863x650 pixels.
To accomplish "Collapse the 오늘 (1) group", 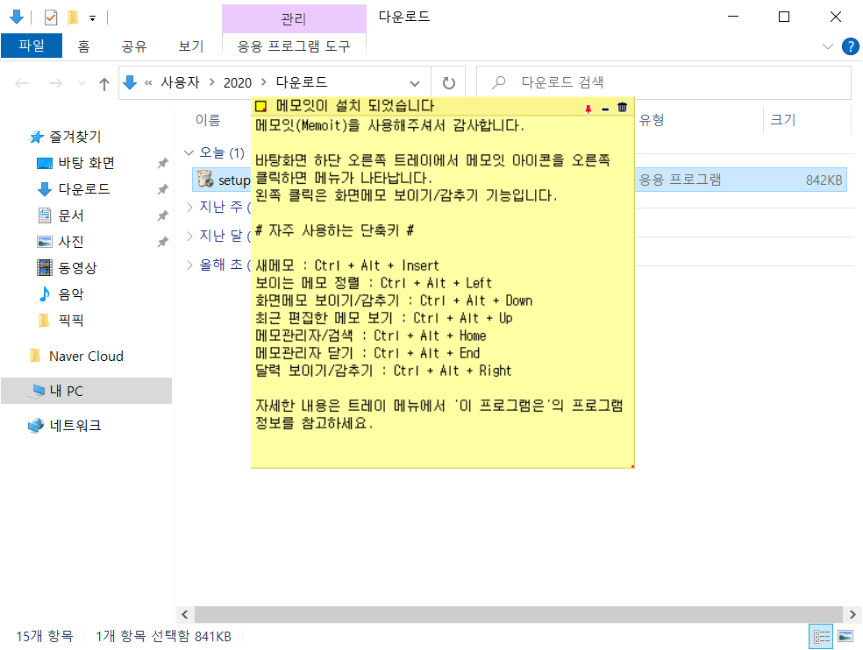I will coord(189,152).
